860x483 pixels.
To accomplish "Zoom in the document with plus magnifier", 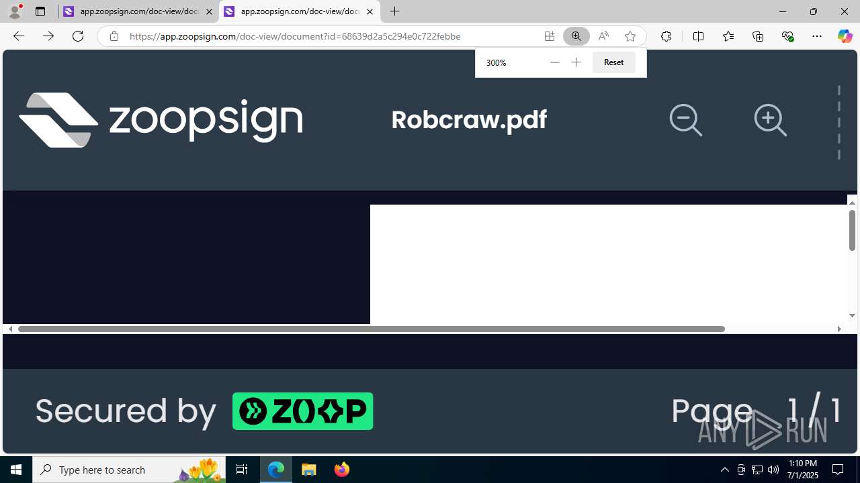I will tap(770, 120).
